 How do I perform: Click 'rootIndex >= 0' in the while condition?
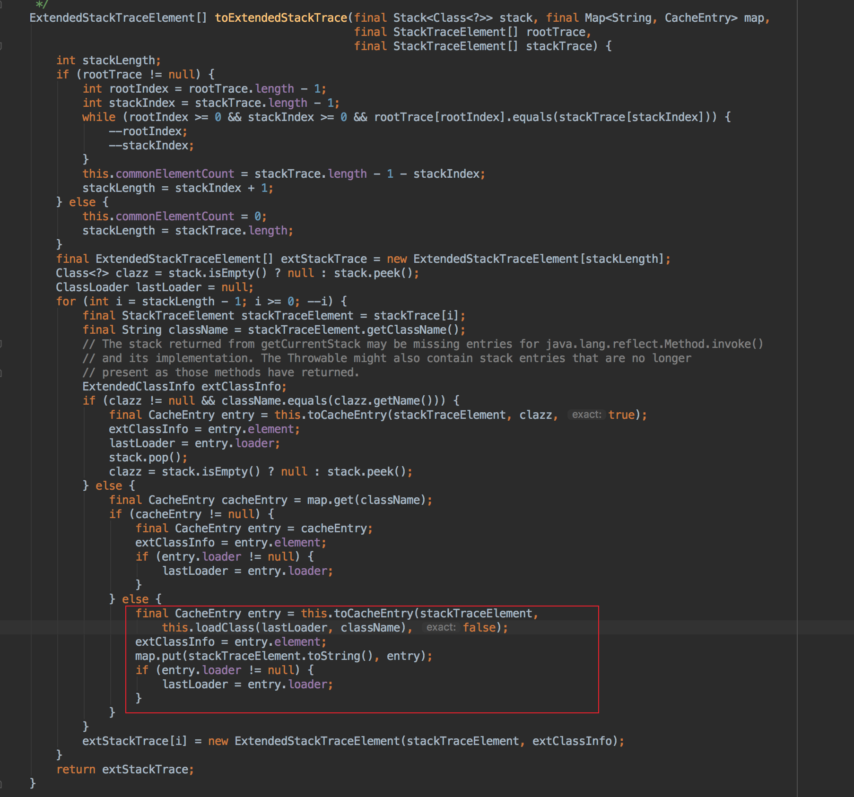click(175, 117)
